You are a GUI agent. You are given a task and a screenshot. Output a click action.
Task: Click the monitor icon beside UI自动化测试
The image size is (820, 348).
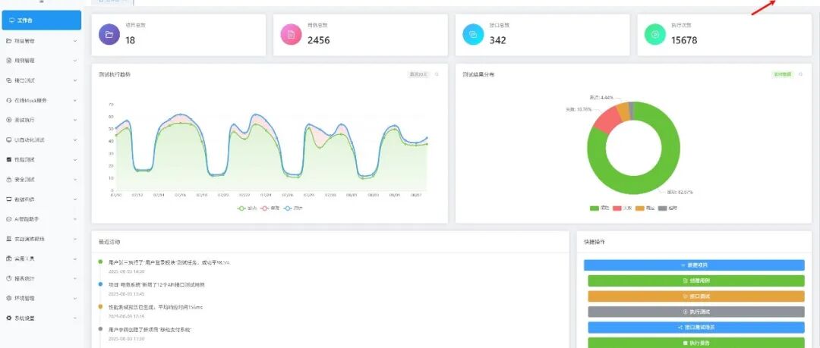point(9,140)
